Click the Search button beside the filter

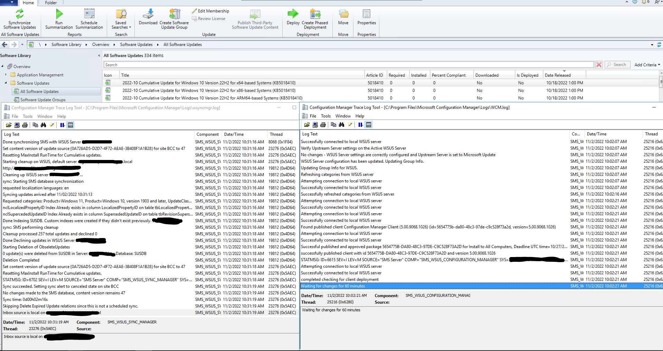pos(617,65)
